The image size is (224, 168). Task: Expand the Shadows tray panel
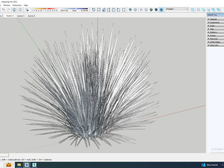pos(216,32)
